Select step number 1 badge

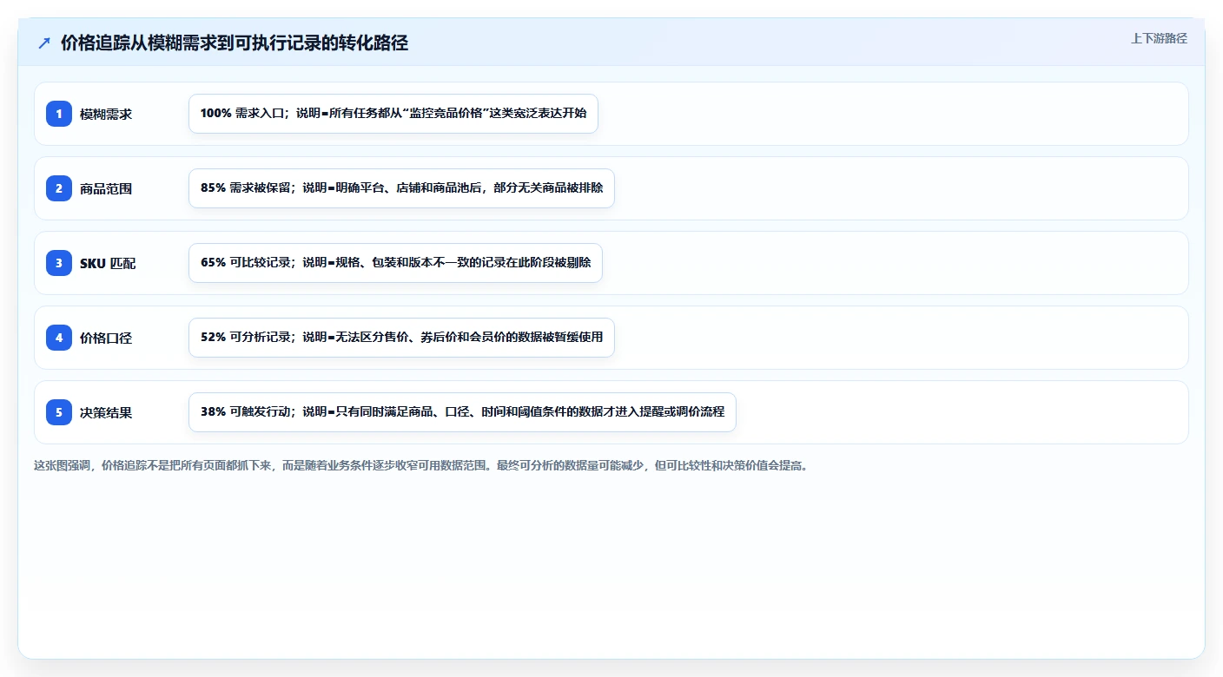click(x=59, y=114)
